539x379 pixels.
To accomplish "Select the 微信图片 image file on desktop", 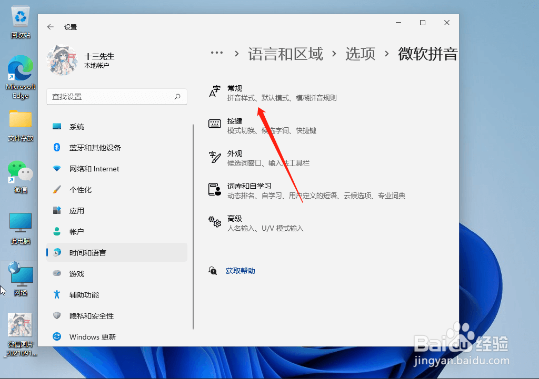I will [x=21, y=335].
